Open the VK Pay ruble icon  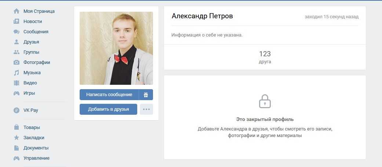[16, 110]
